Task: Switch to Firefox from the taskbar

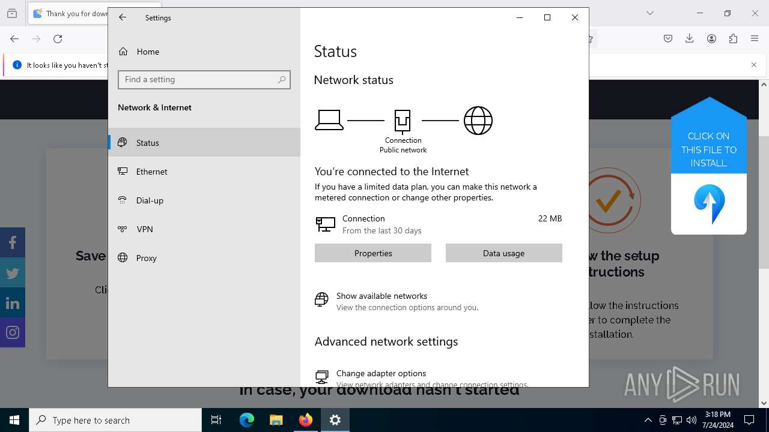Action: (306, 420)
